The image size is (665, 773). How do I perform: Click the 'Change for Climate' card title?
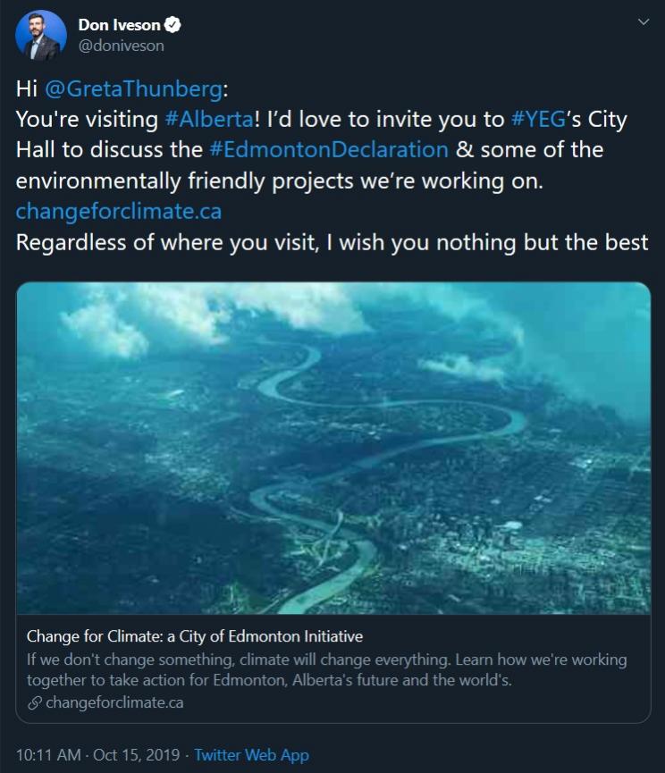point(195,637)
